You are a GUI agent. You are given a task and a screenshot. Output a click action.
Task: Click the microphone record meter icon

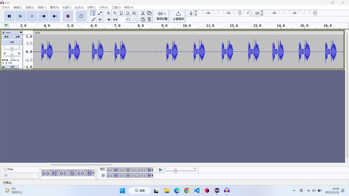[191, 13]
